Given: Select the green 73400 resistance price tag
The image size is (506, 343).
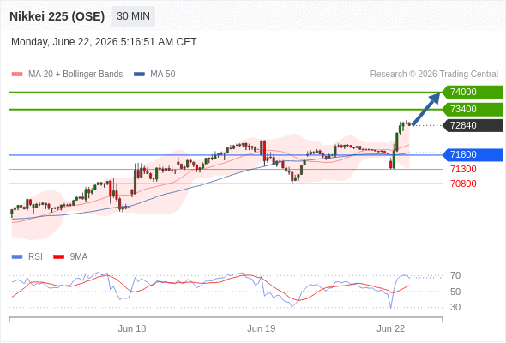Looking at the screenshot, I should tap(473, 109).
